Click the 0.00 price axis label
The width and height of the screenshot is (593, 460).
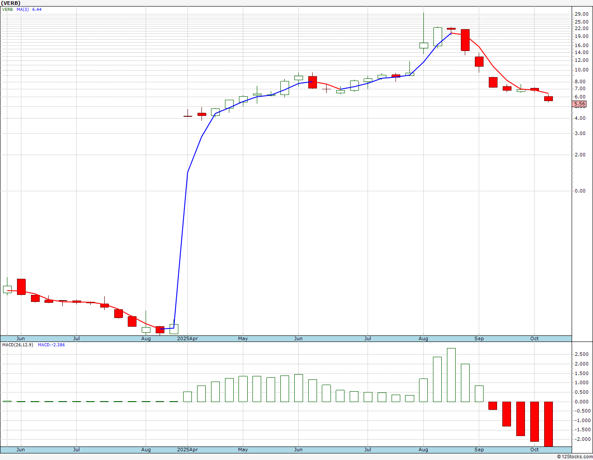581,191
